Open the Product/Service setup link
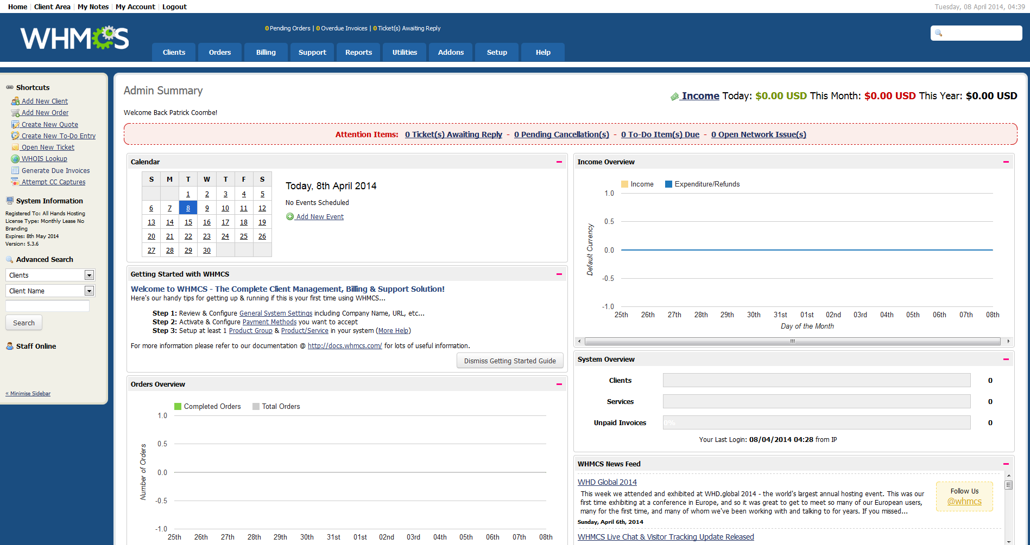This screenshot has width=1030, height=545. pos(305,331)
